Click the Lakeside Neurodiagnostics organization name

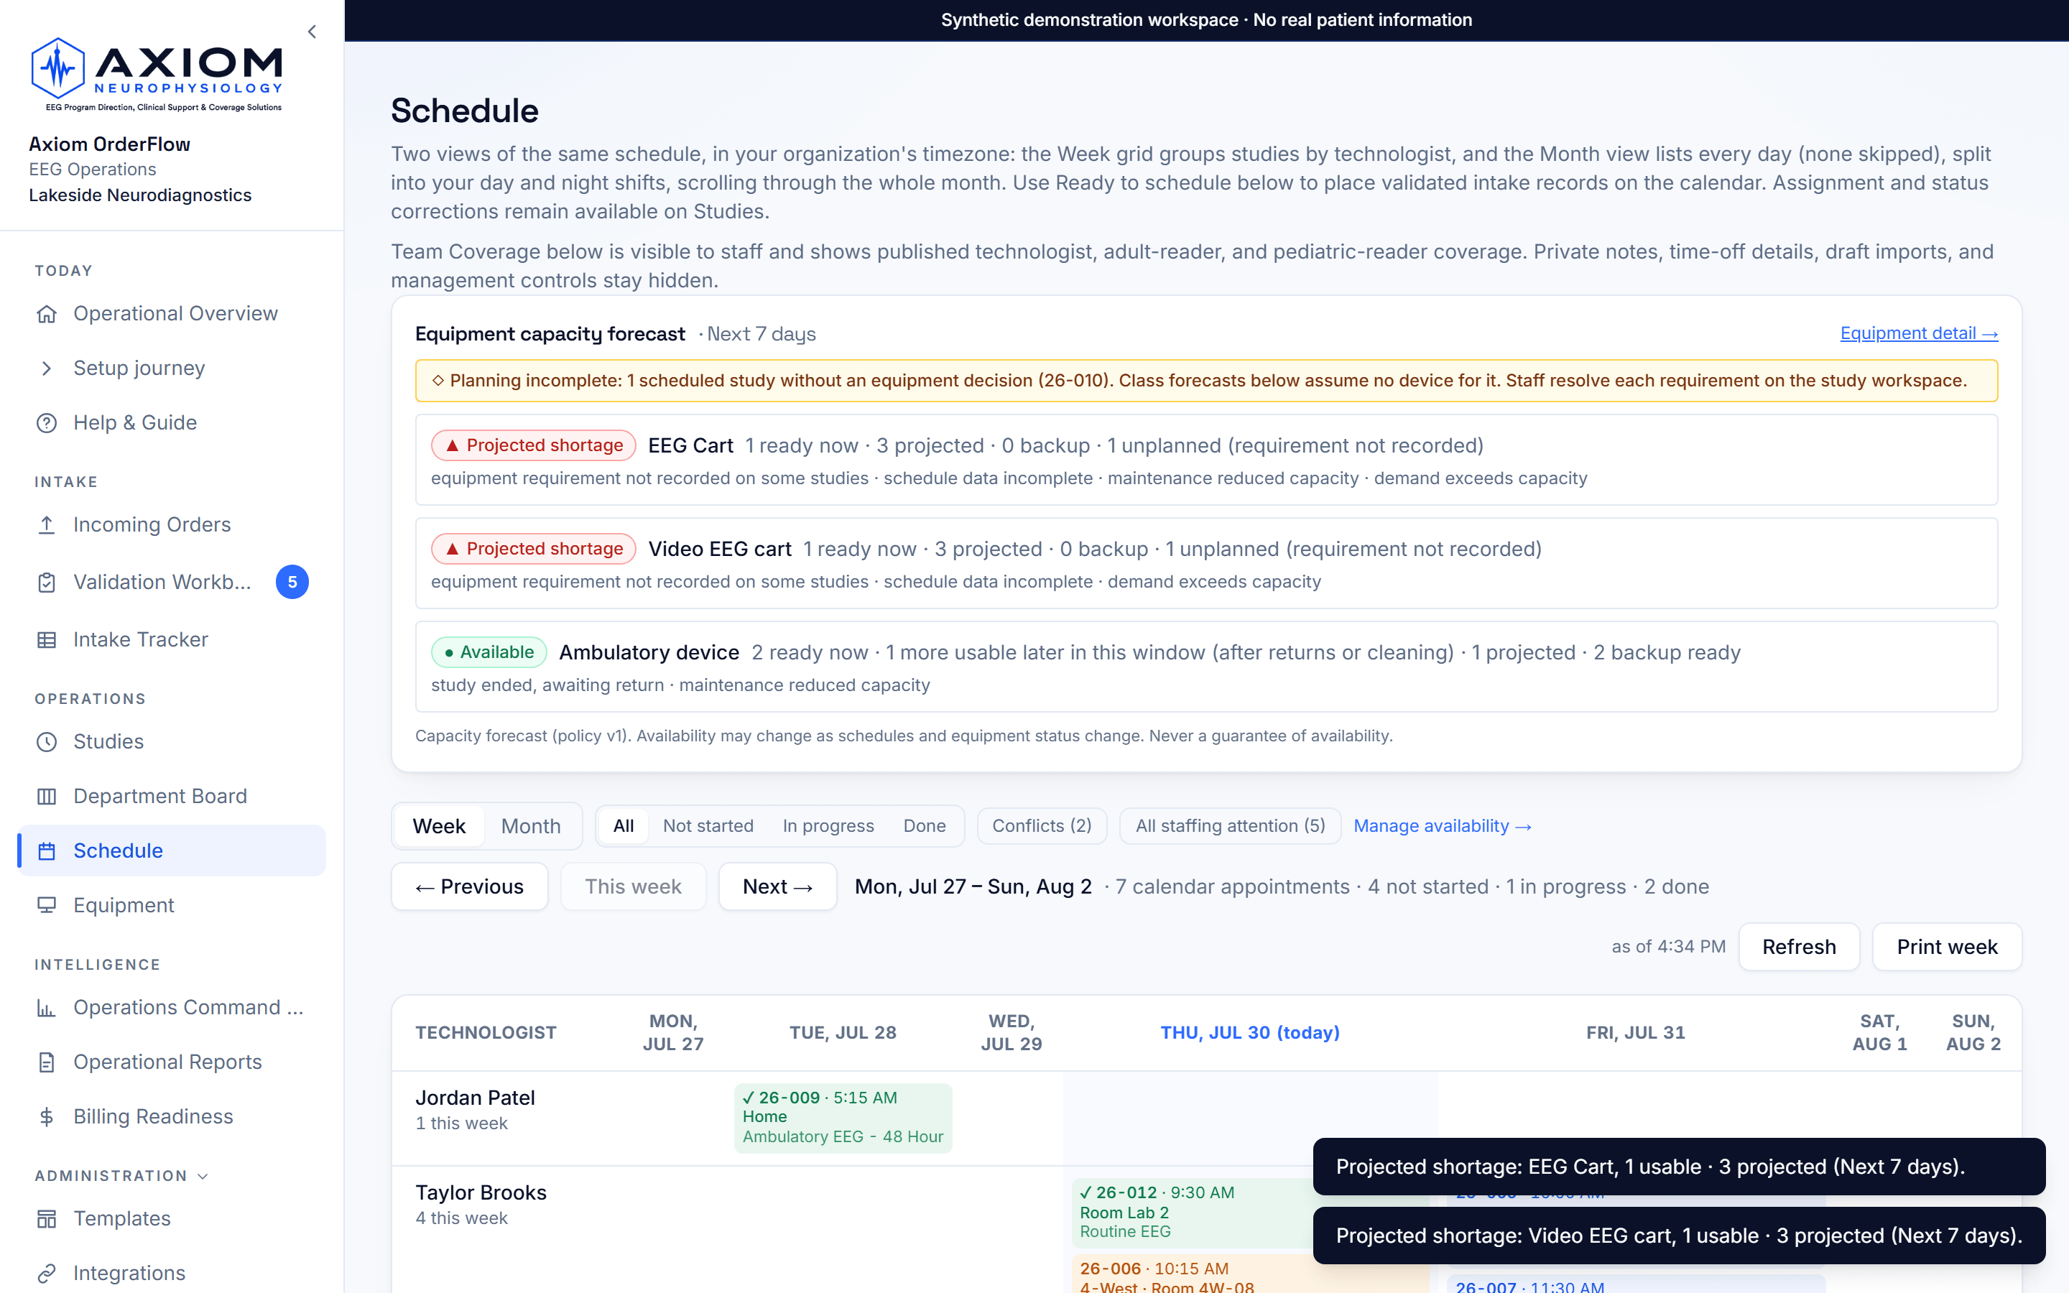coord(140,196)
